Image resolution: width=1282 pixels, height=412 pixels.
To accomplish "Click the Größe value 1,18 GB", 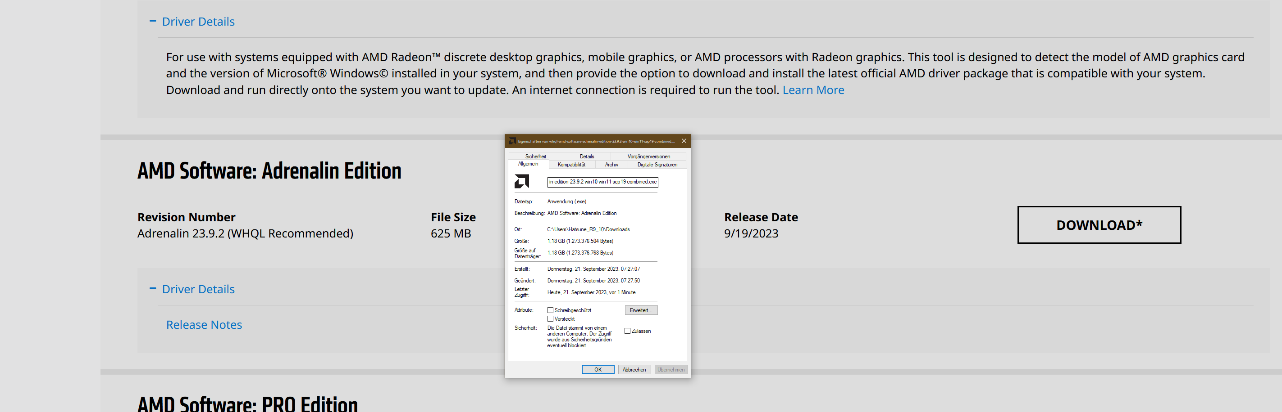I will (x=580, y=241).
